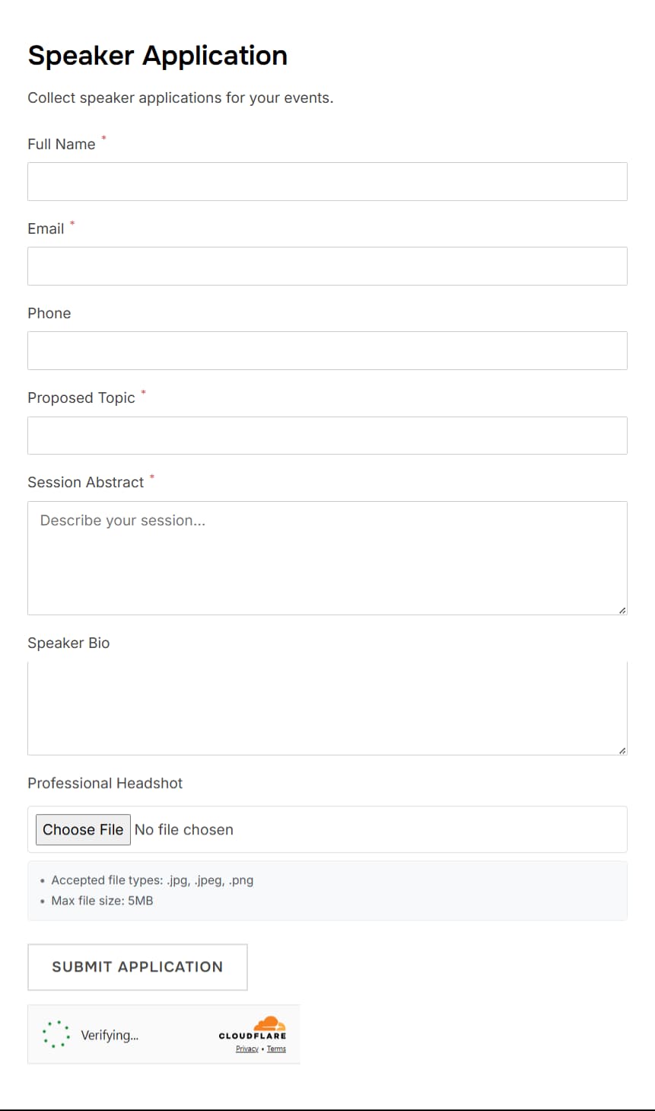Click the Speaker Application heading
The width and height of the screenshot is (655, 1111).
coord(157,55)
